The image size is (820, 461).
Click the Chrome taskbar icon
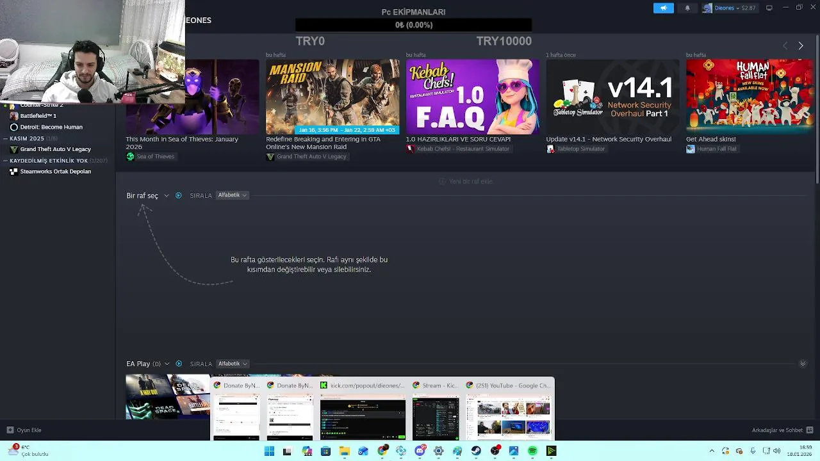point(382,451)
